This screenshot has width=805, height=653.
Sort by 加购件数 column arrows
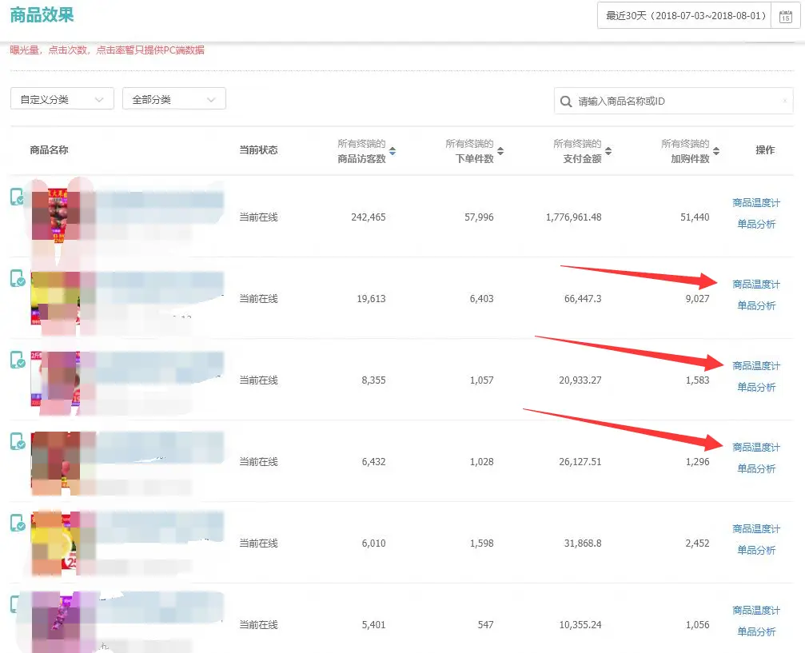coord(716,151)
